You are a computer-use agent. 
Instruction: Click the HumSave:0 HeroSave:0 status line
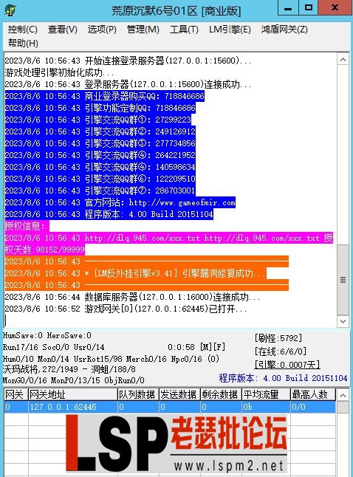coord(47,335)
